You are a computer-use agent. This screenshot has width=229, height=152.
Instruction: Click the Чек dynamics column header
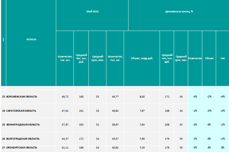point(223,58)
